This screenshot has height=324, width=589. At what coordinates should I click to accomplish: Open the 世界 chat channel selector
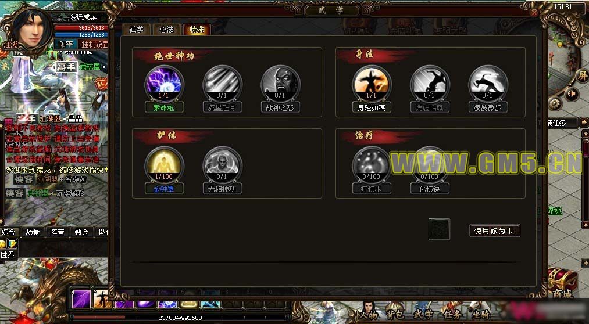pos(8,255)
